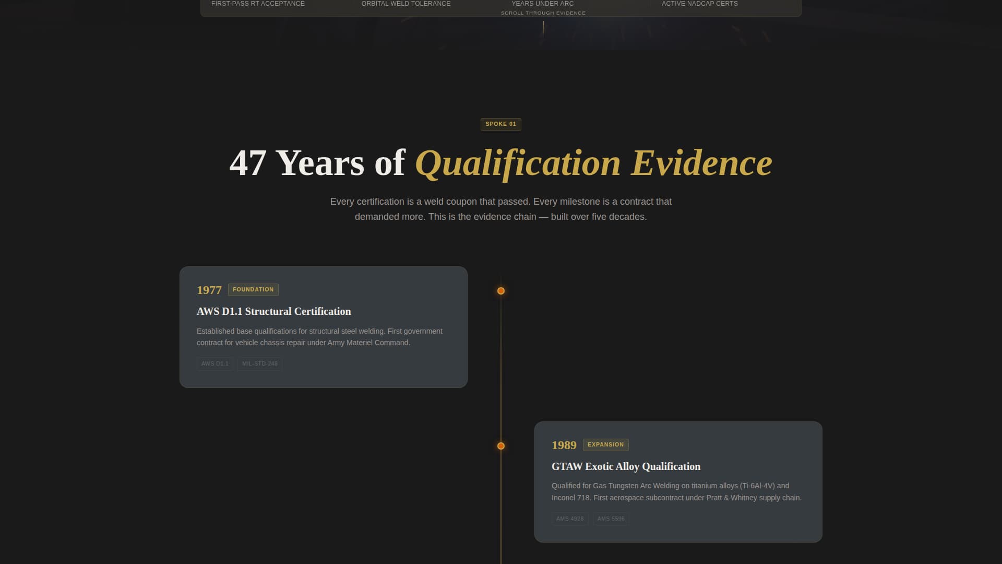Click the year label 1989
Image resolution: width=1002 pixels, height=564 pixels.
click(564, 445)
